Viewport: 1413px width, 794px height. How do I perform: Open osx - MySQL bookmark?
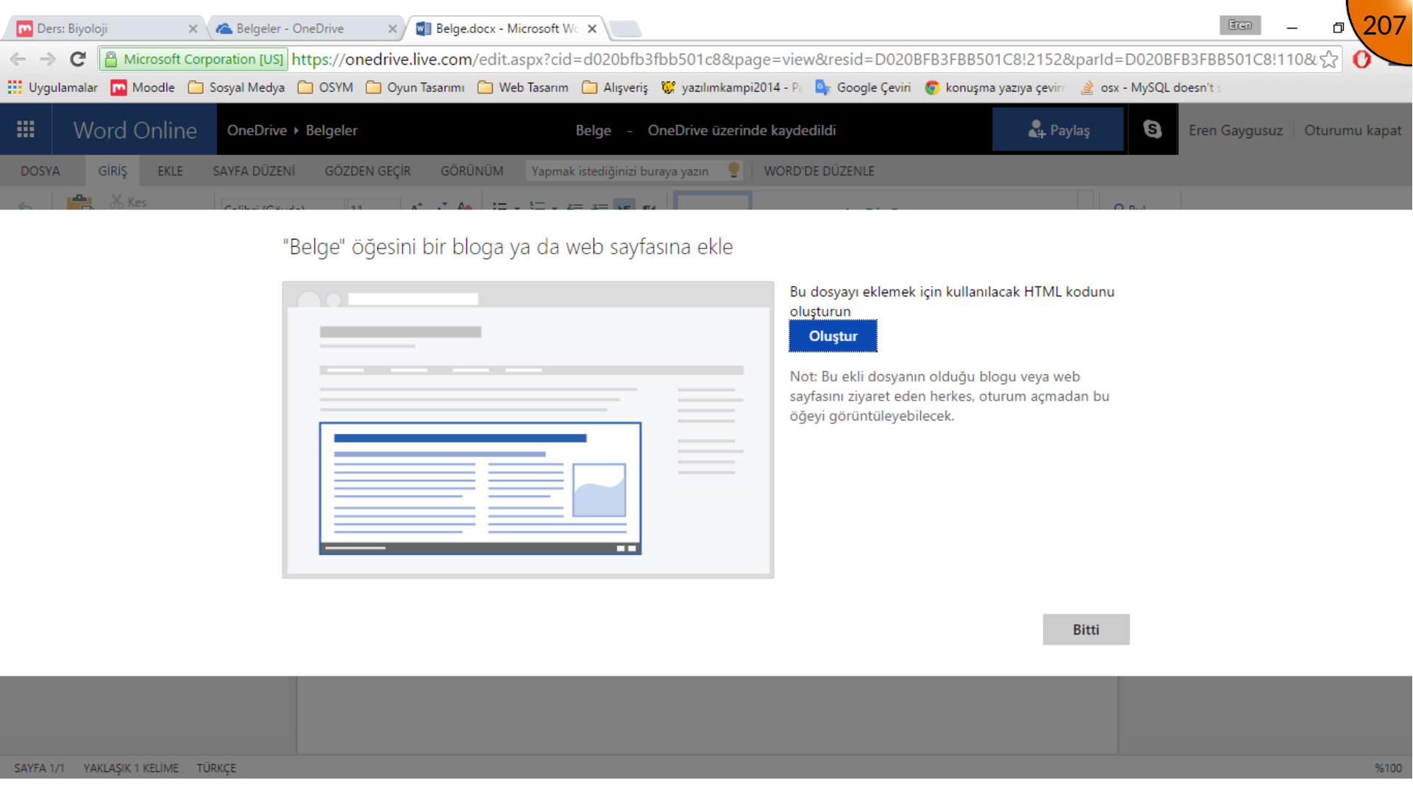(1150, 87)
